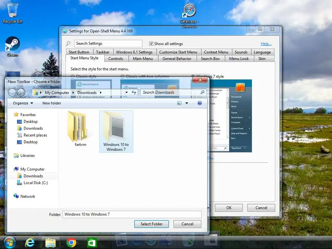Click the Search Settings input field
This screenshot has width=332, height=249.
(108, 43)
